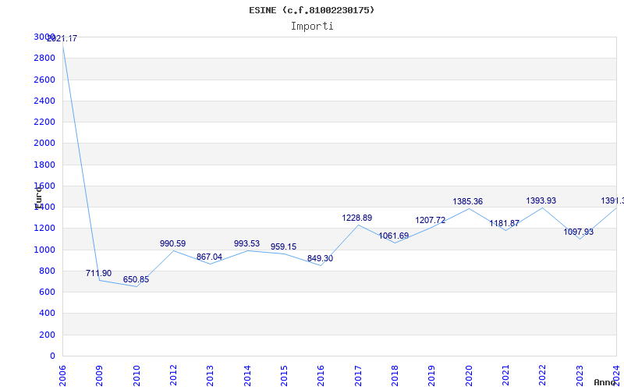This screenshot has width=624, height=390.
Task: Click the 2006 x-axis year label
Action: pos(62,376)
